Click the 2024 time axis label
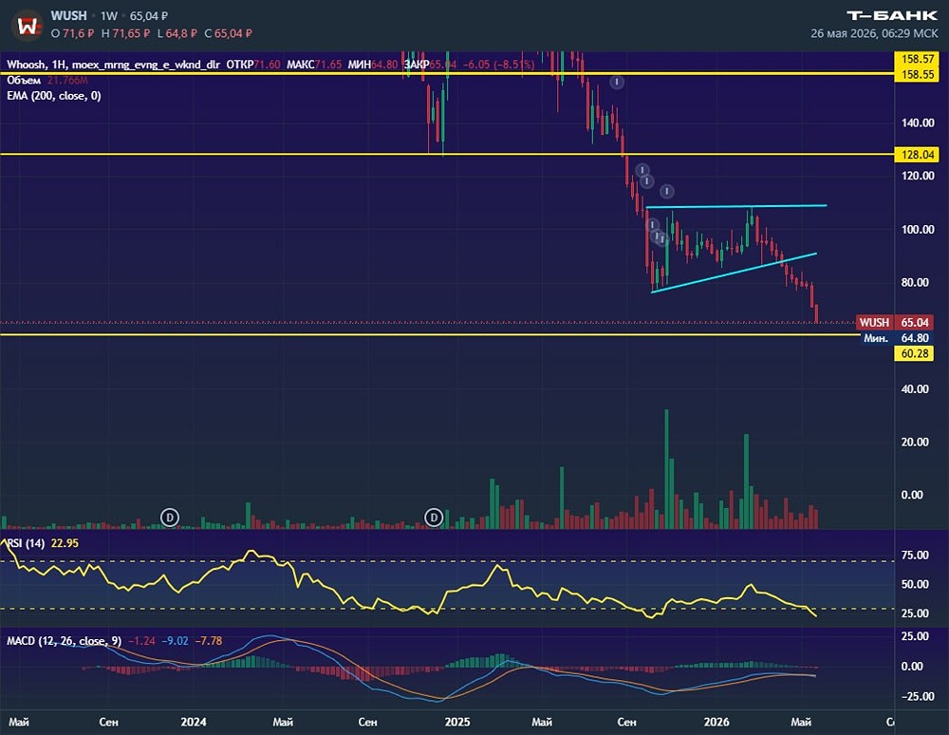 [x=194, y=722]
